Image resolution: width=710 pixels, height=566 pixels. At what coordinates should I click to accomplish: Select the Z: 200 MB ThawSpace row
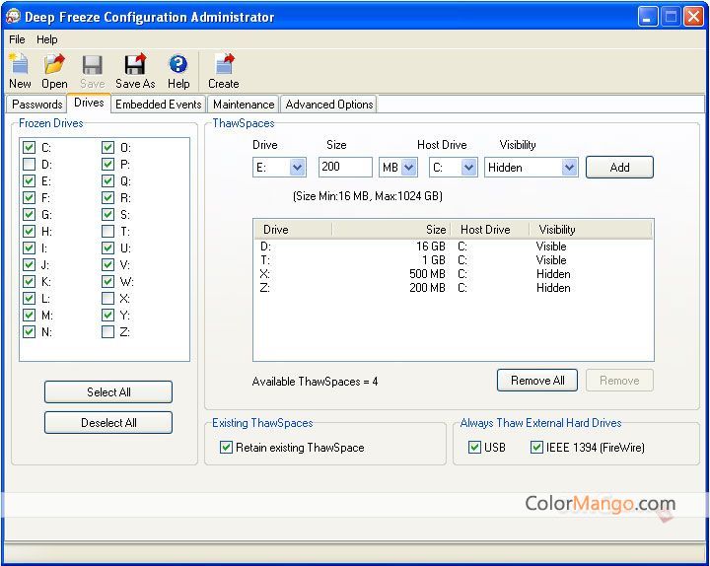click(453, 288)
